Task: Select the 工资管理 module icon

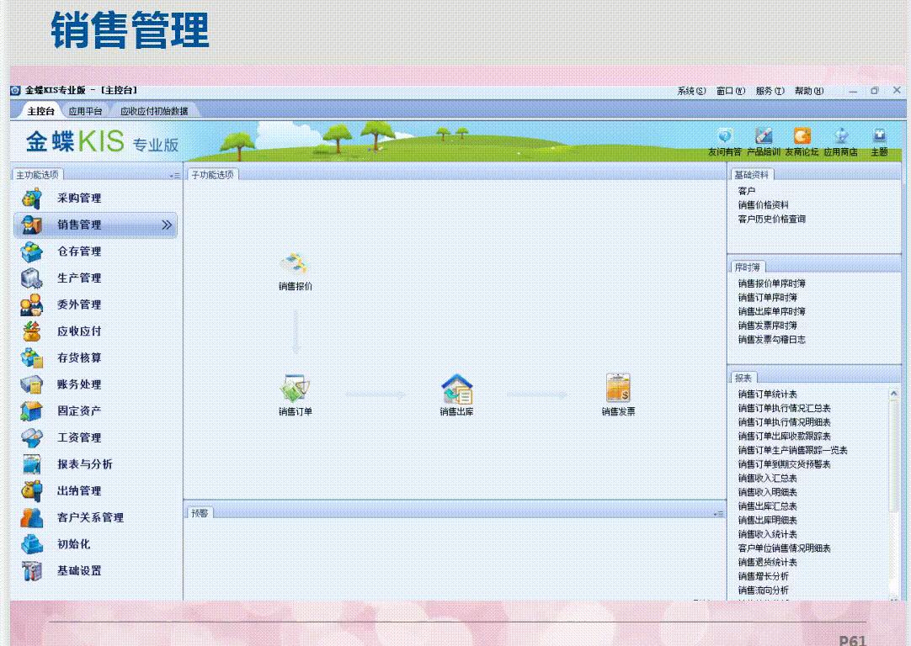Action: pyautogui.click(x=32, y=437)
